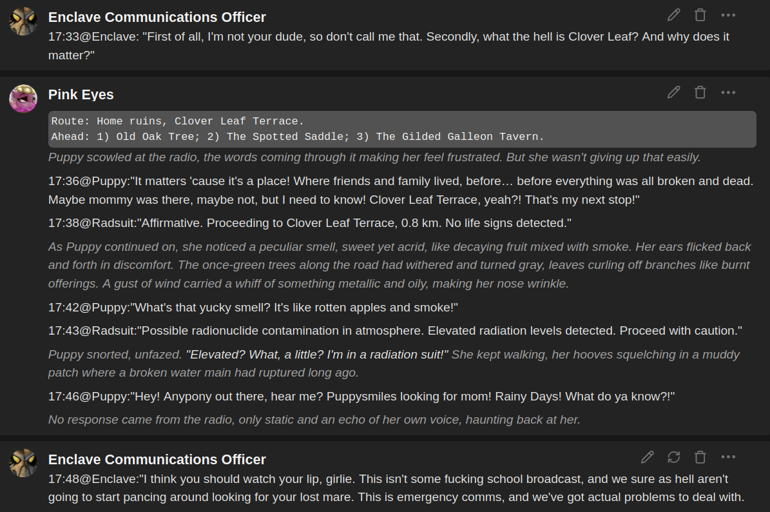The image size is (770, 512).
Task: Open more options for last Enclave message
Action: (728, 457)
